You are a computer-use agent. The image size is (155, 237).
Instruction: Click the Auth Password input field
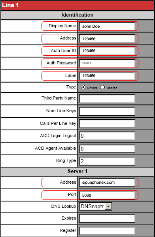[x=107, y=63]
